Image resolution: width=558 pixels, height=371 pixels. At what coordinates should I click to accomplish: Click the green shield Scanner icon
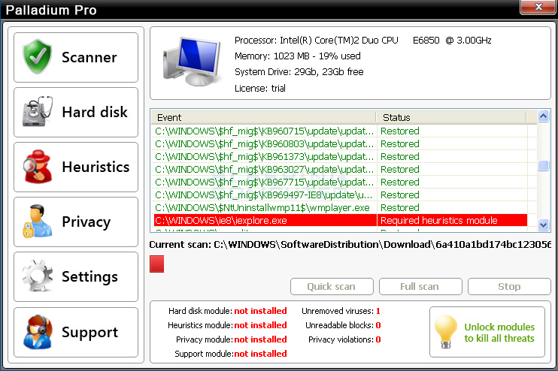(38, 57)
